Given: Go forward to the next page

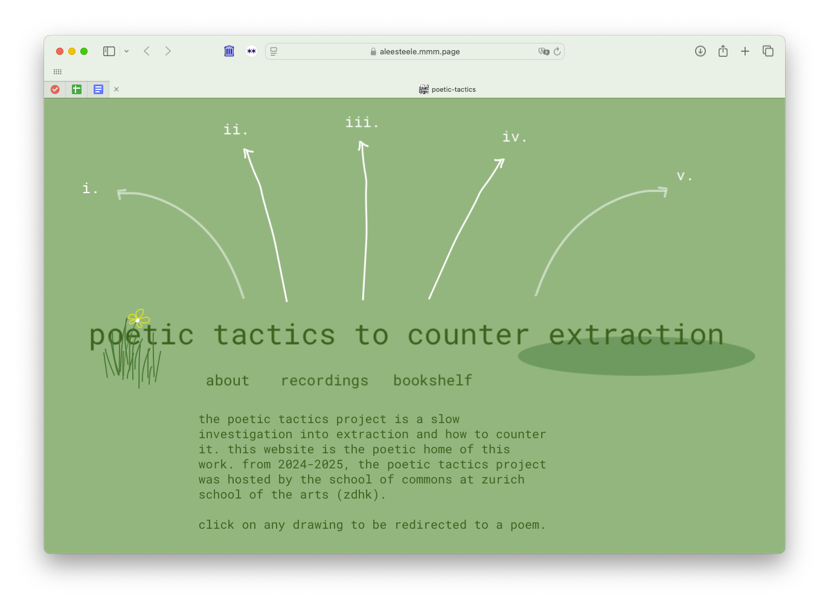Looking at the screenshot, I should [168, 51].
